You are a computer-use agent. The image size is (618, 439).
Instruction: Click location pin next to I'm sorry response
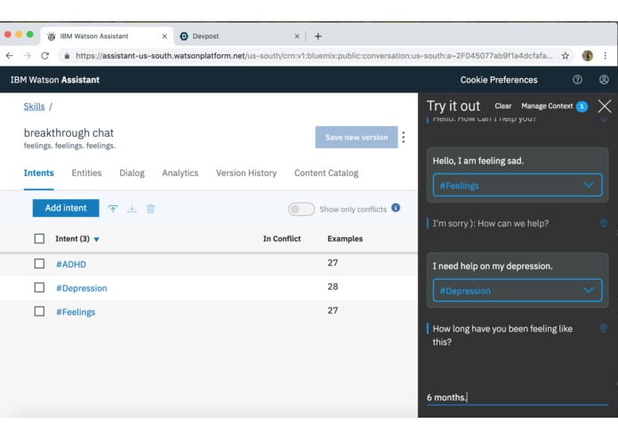[x=603, y=223]
